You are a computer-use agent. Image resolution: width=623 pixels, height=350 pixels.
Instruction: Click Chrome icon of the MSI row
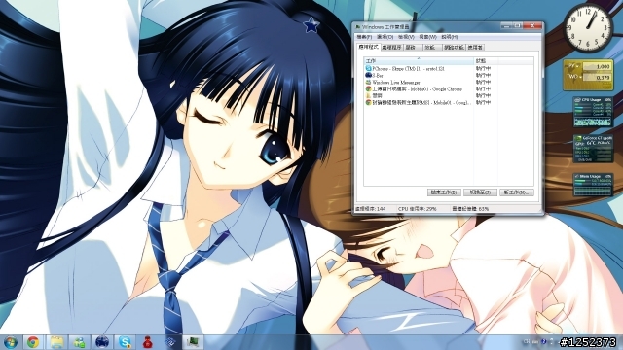(x=368, y=102)
